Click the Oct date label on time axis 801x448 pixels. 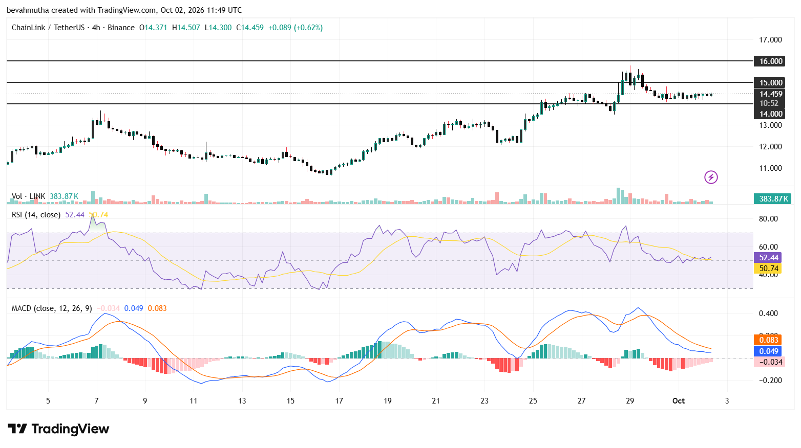click(679, 401)
